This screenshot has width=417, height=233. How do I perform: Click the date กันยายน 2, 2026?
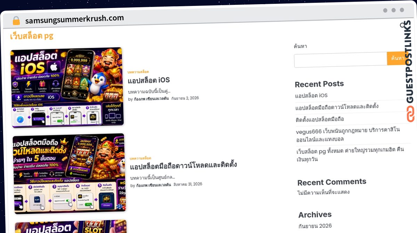185,98
